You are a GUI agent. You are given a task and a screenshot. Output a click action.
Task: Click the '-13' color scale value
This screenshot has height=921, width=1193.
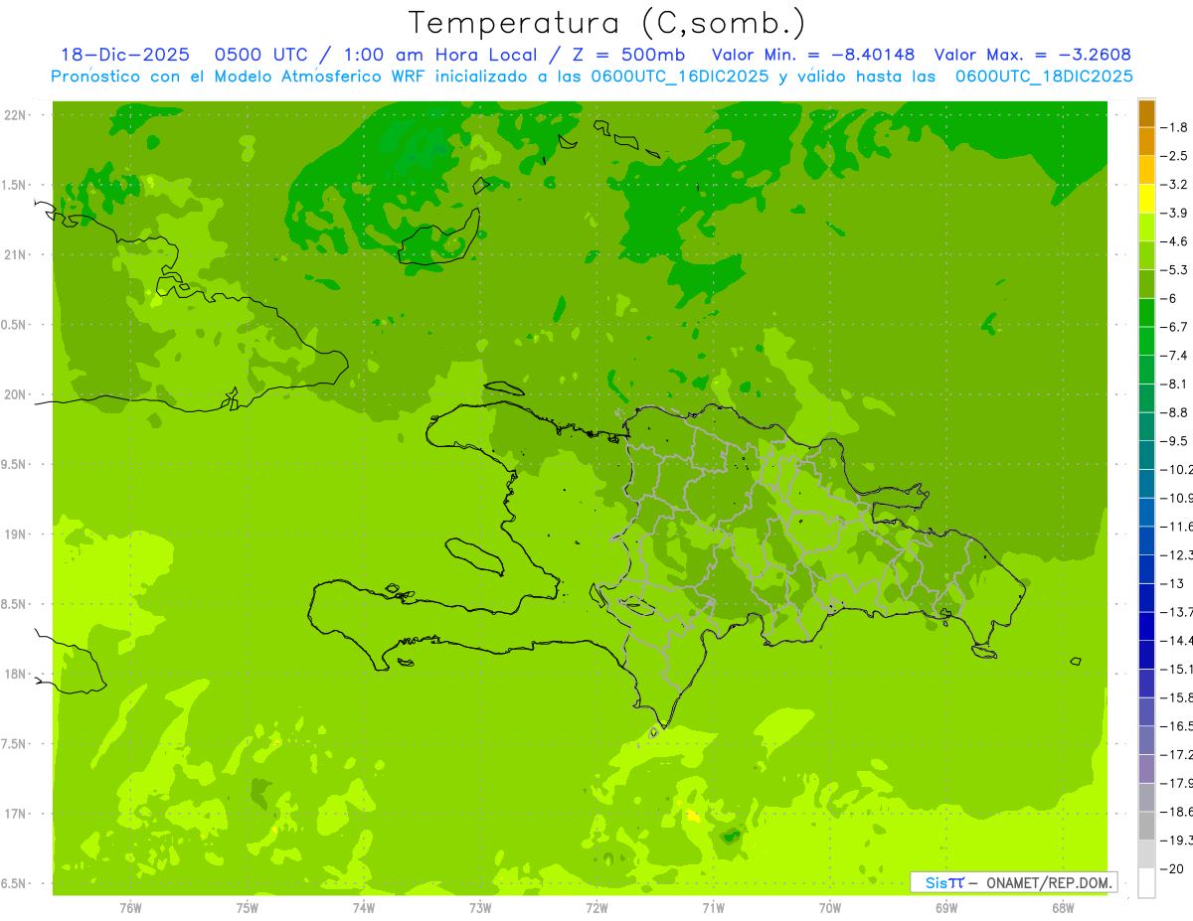1170,584
